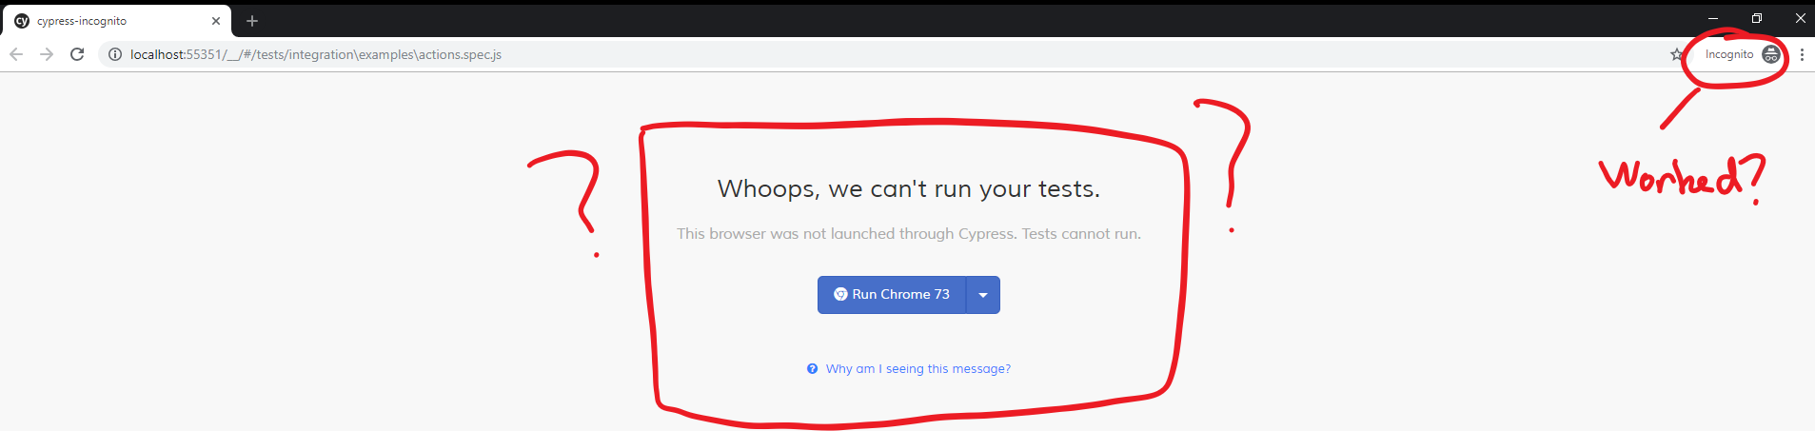Open the 'Why am I seeing this message?' link
This screenshot has height=431, width=1815.
point(917,369)
